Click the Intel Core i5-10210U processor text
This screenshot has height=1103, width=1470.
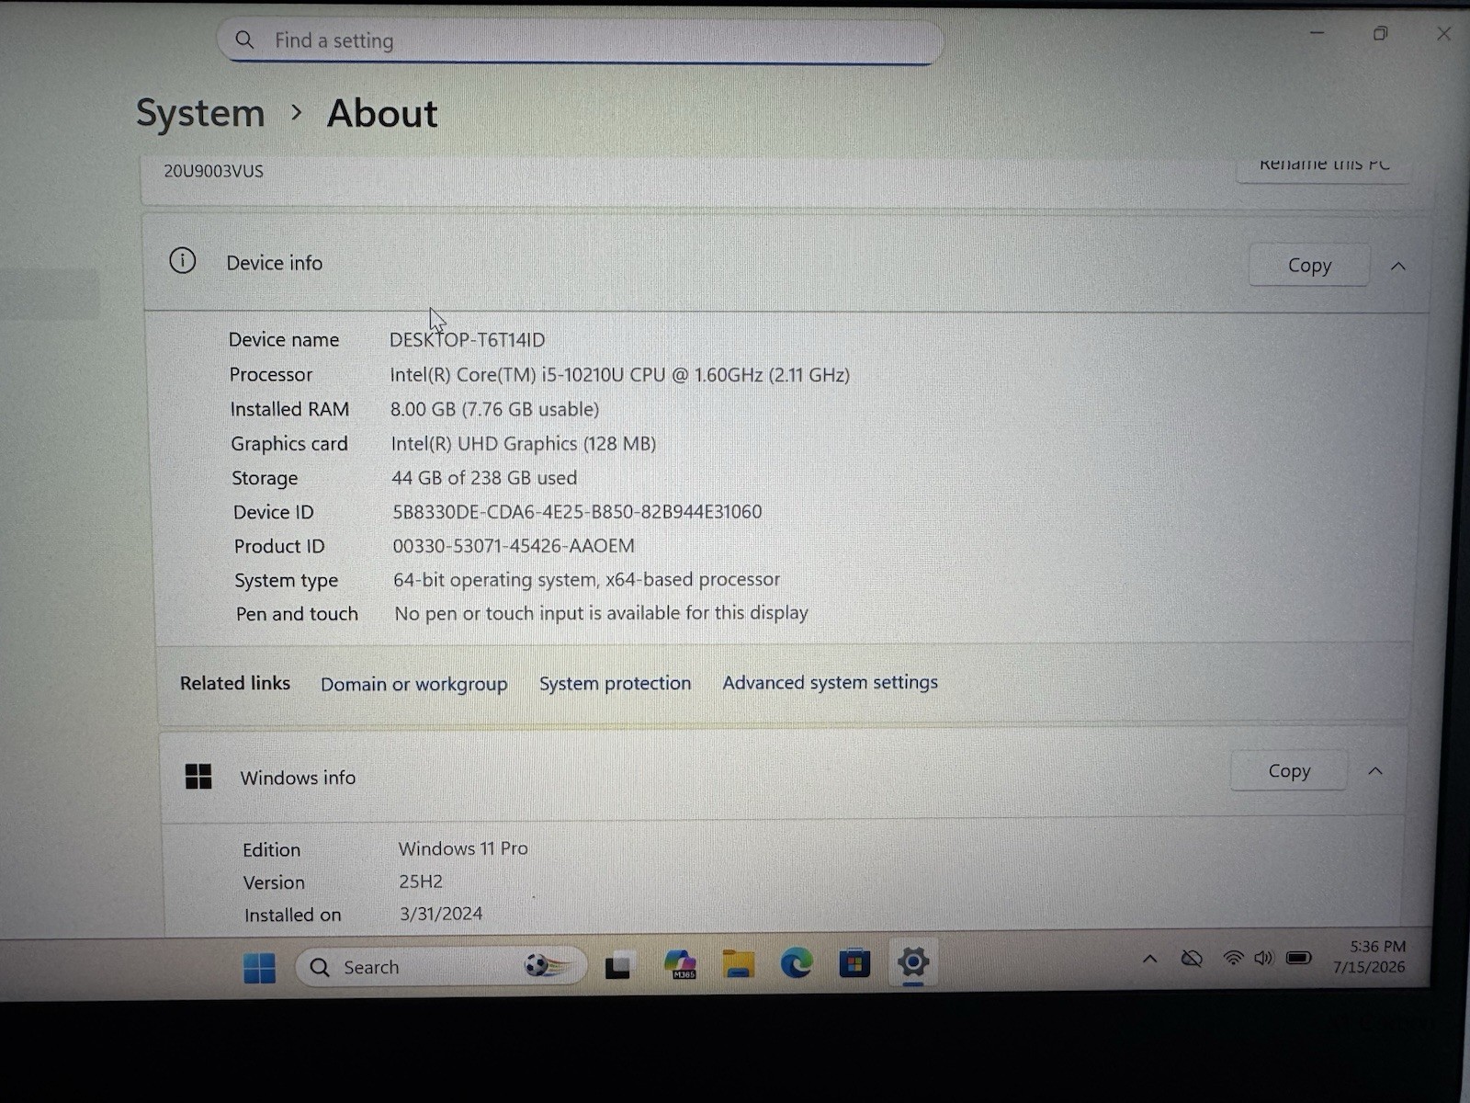coord(619,375)
